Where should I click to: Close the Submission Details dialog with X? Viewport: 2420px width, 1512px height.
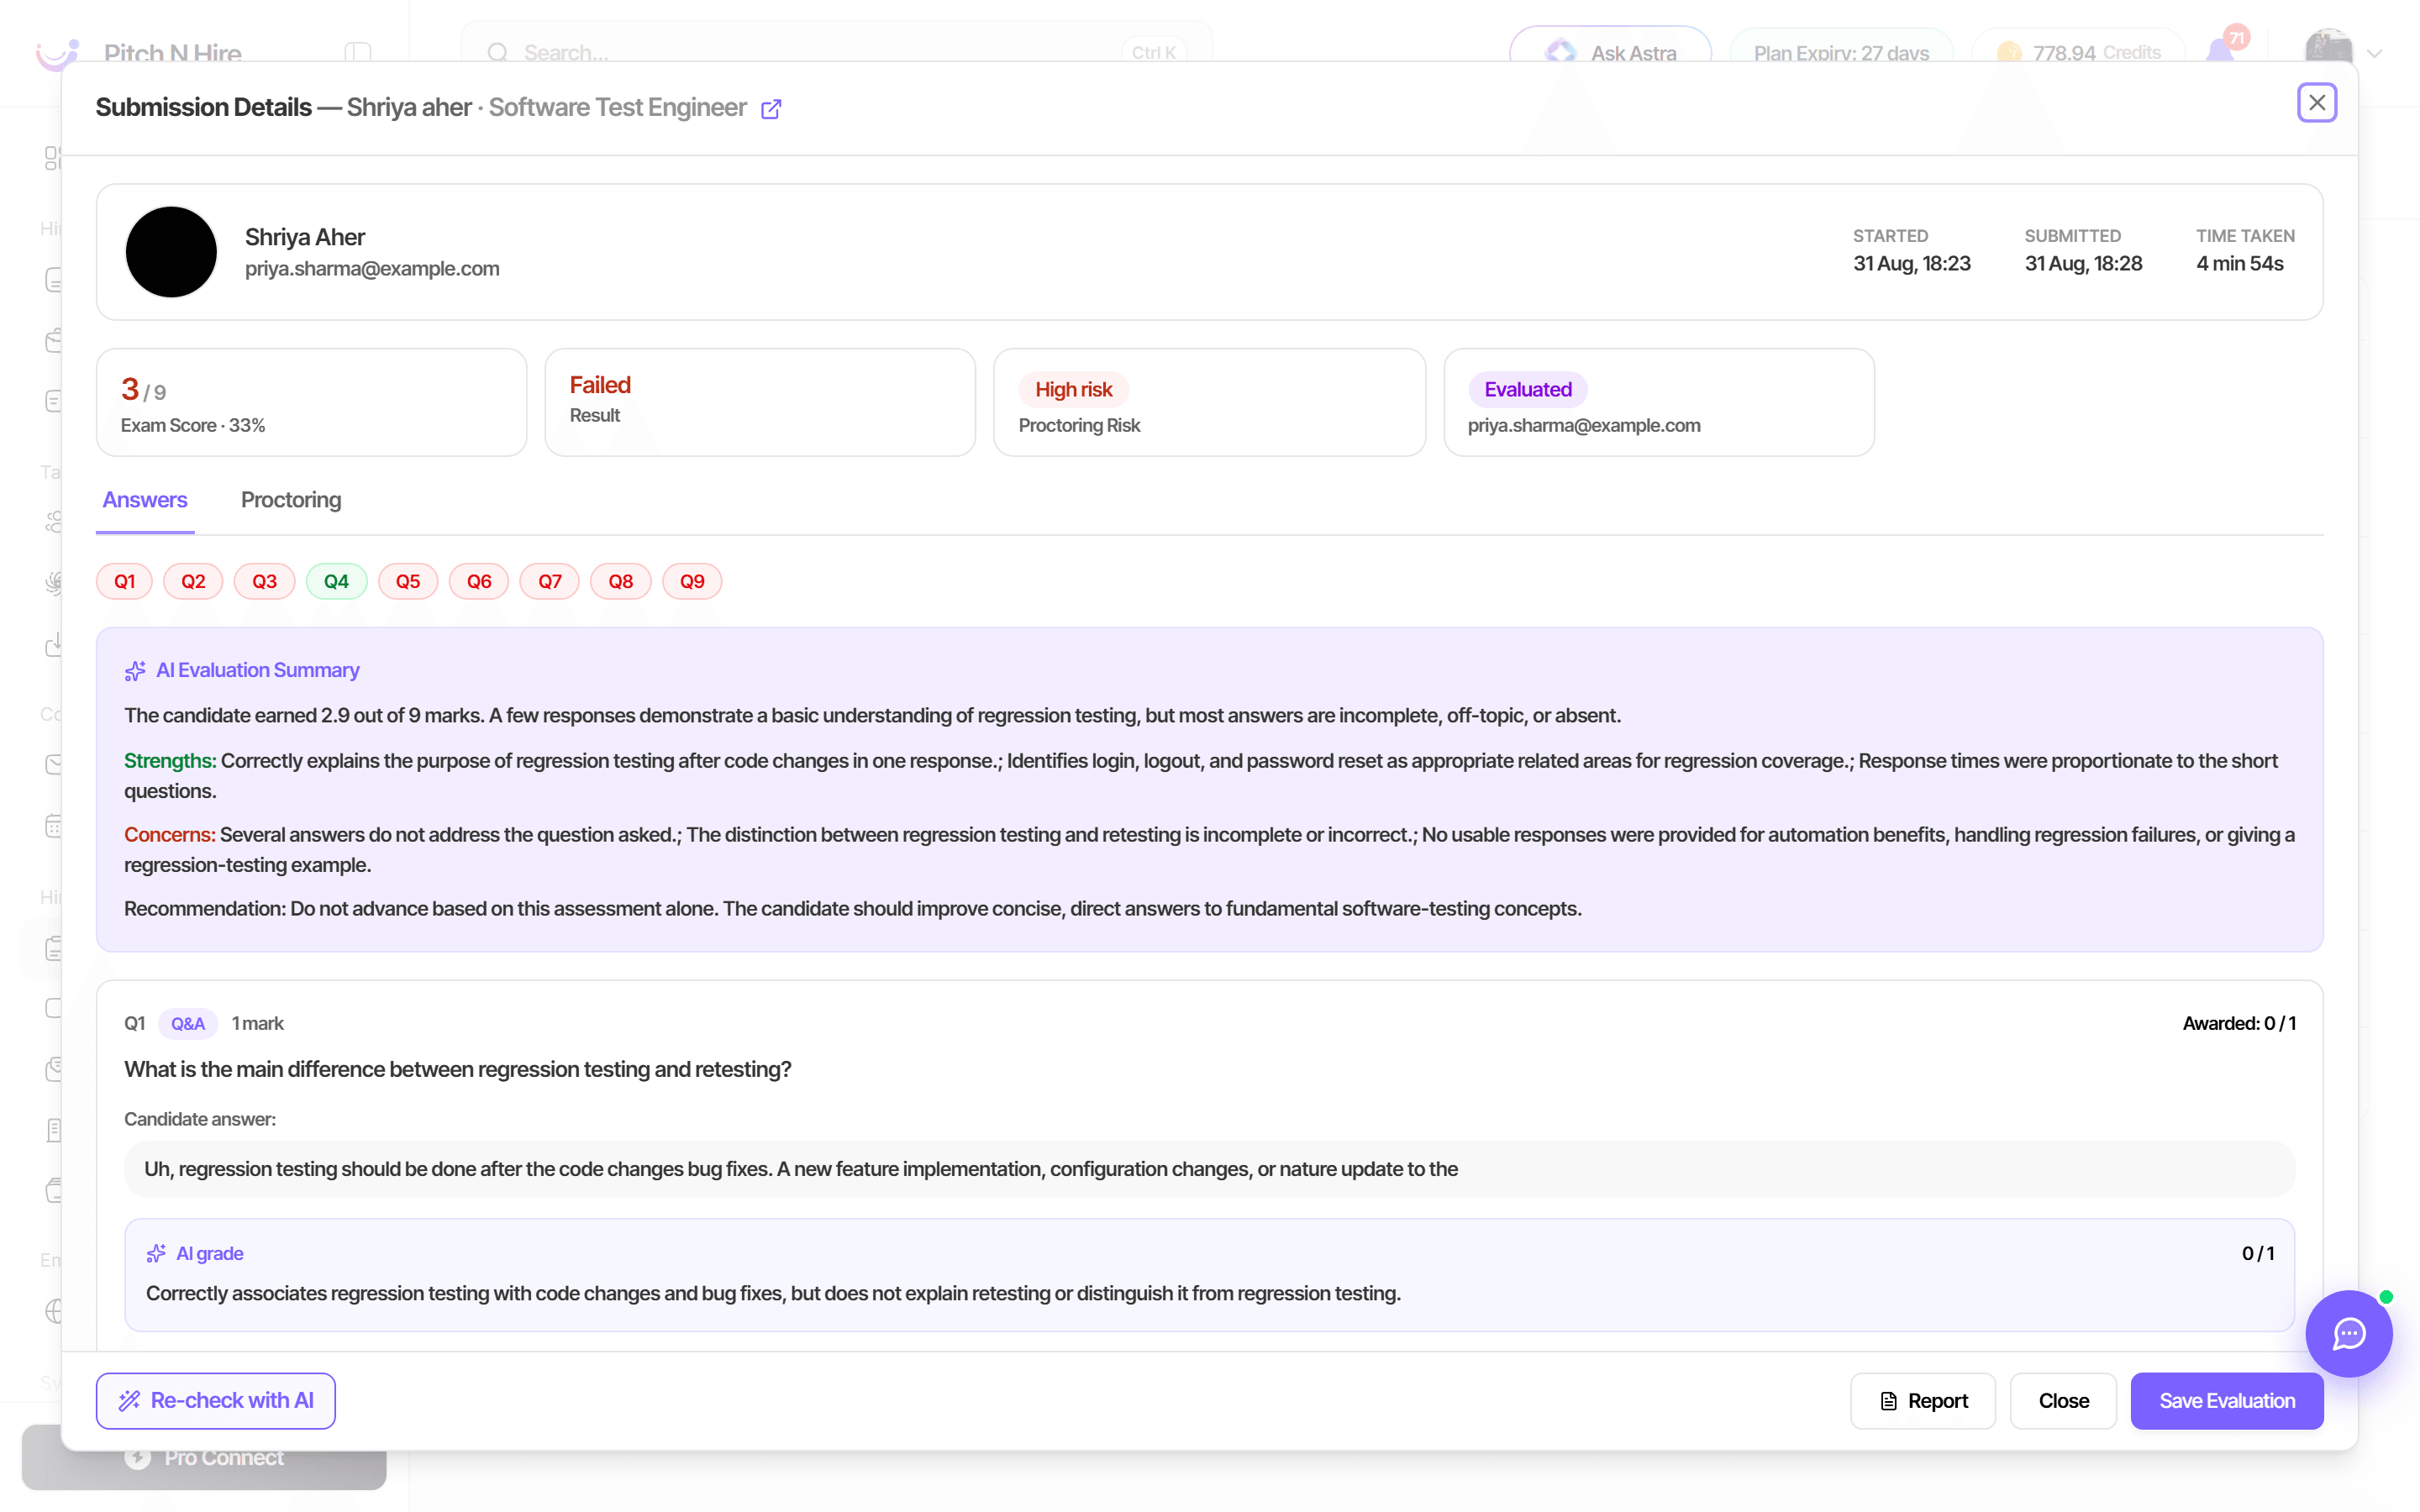pos(2316,103)
